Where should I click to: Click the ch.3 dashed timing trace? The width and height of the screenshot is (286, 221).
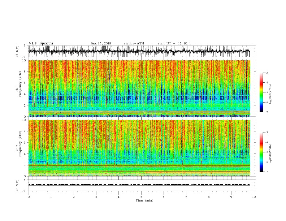(x=139, y=185)
